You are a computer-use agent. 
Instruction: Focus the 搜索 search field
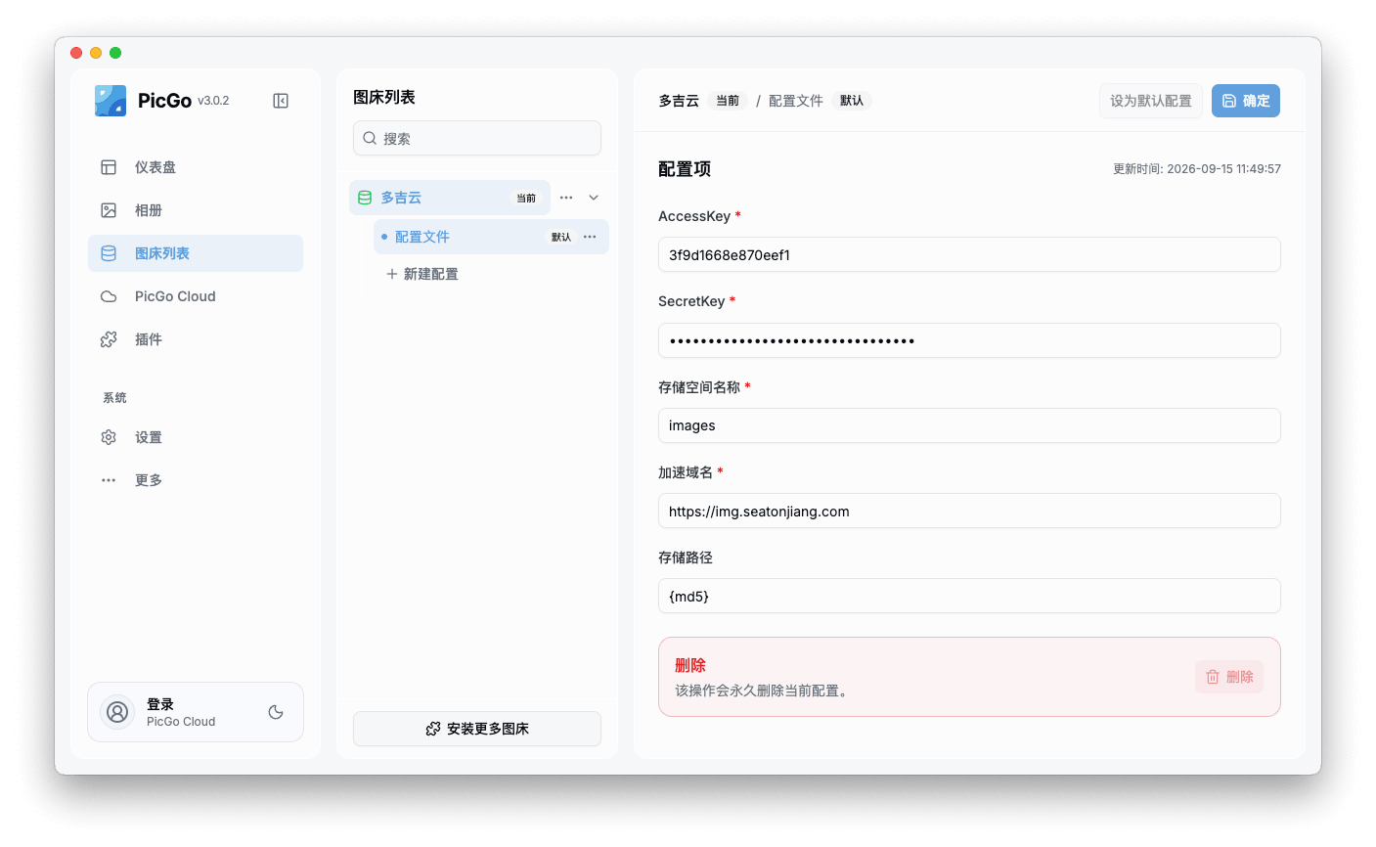pos(477,138)
